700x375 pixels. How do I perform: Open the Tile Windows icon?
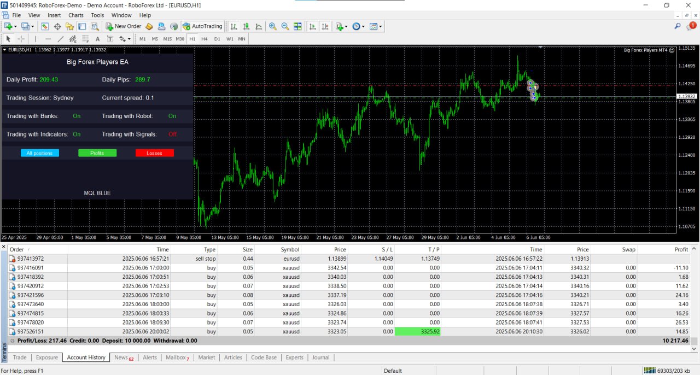tap(297, 26)
